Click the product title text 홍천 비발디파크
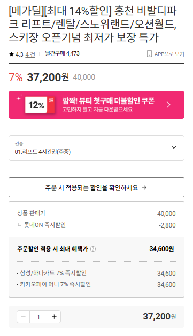This screenshot has height=336, width=193. click(145, 11)
